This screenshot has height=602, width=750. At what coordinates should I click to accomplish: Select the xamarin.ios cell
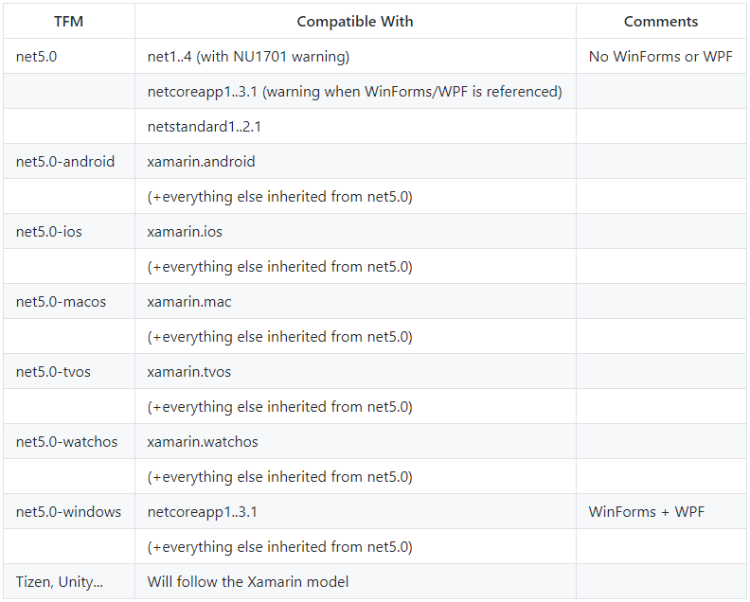(x=185, y=232)
